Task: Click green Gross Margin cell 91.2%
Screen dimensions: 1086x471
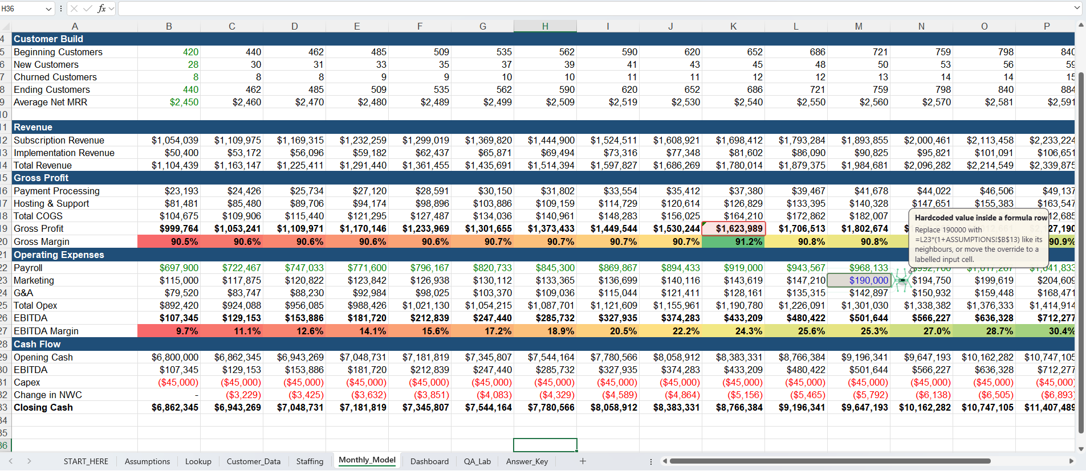Action: (733, 241)
